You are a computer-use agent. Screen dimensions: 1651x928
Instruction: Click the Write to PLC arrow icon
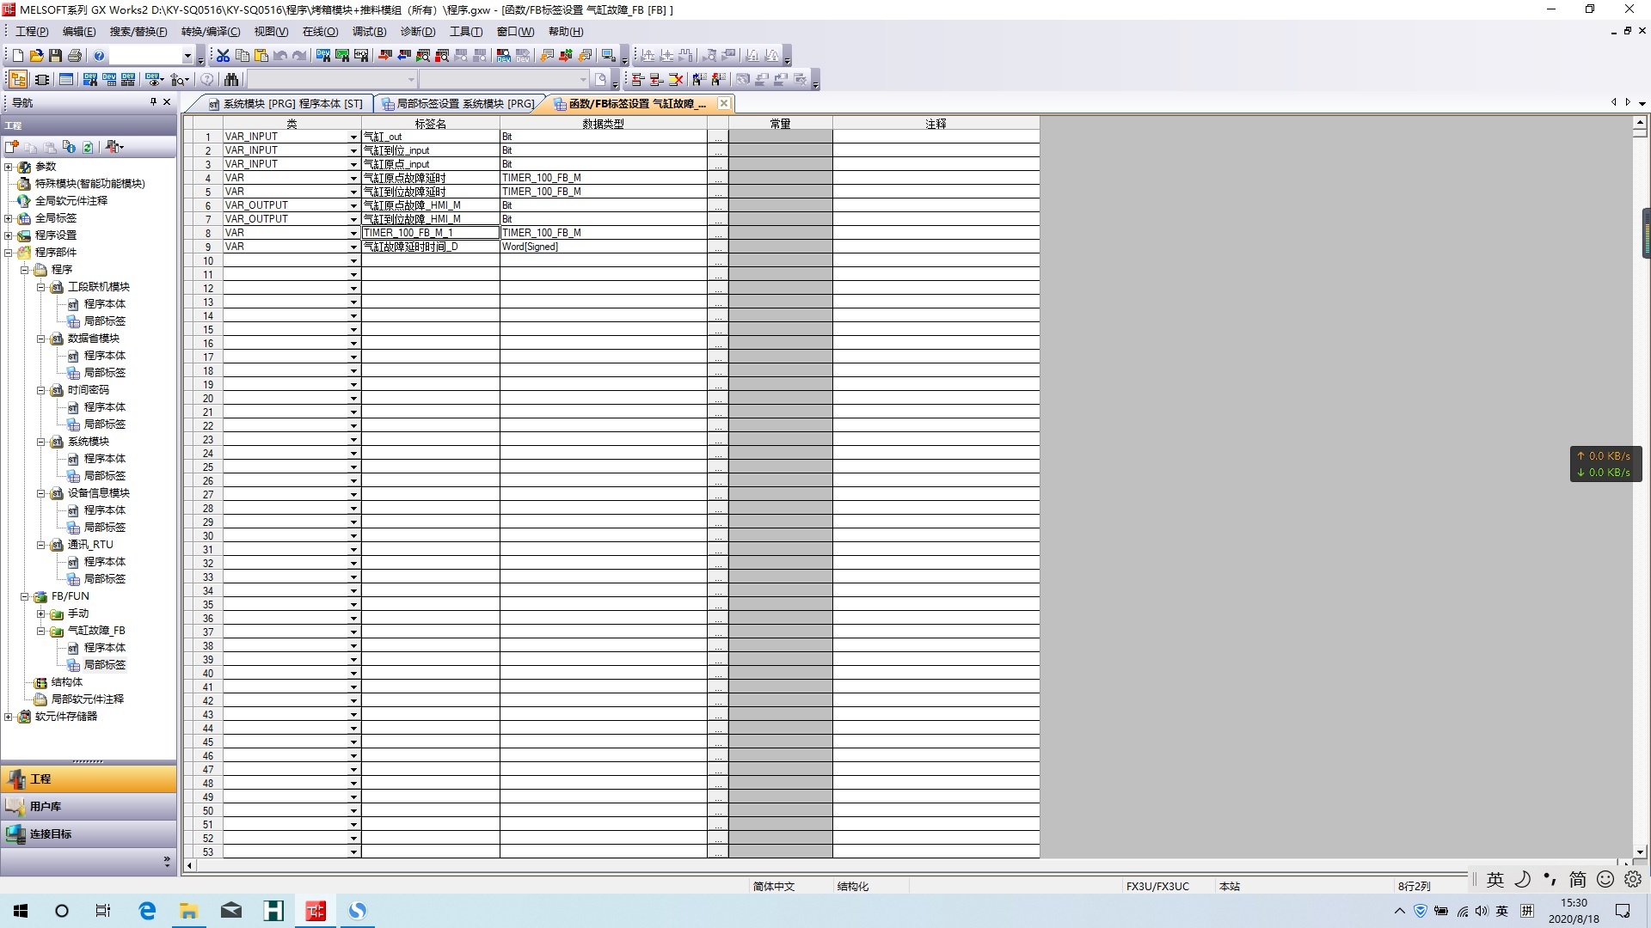click(385, 56)
